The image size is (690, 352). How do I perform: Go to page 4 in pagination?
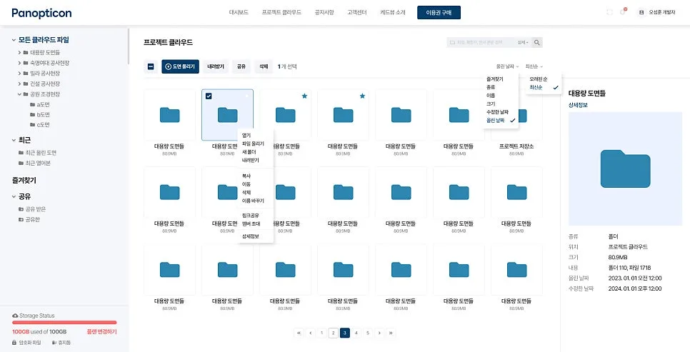(x=356, y=333)
